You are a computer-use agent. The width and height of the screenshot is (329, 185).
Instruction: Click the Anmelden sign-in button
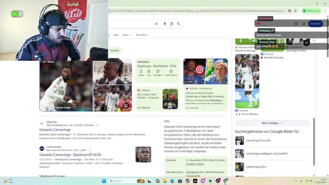click(x=315, y=24)
